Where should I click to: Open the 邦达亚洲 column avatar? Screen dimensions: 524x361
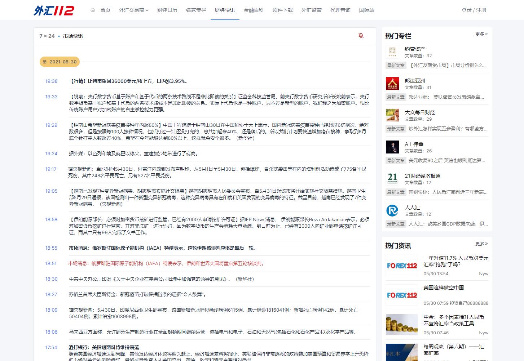(x=392, y=84)
